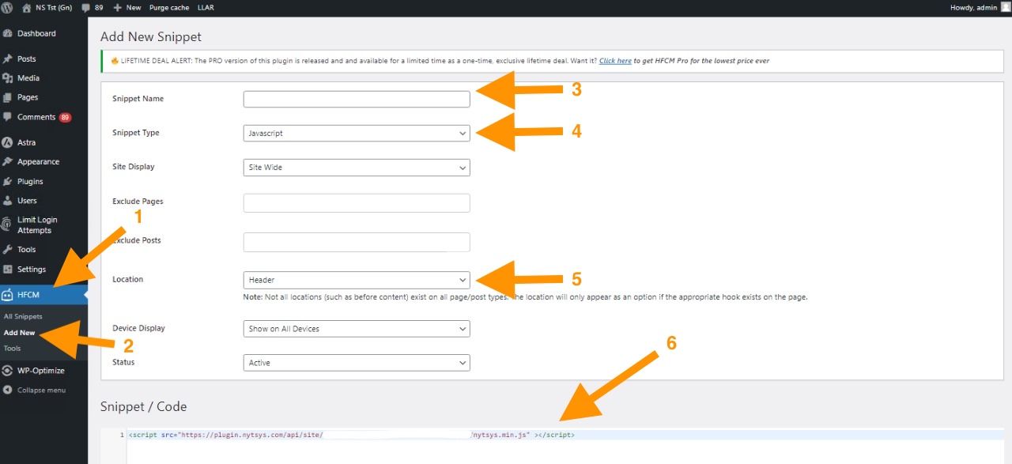Click the WP-Optimize icon in sidebar
This screenshot has height=464, width=1012.
pyautogui.click(x=8, y=371)
